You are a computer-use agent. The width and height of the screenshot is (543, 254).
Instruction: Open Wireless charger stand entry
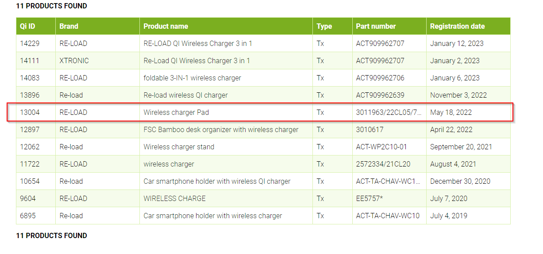tap(179, 147)
